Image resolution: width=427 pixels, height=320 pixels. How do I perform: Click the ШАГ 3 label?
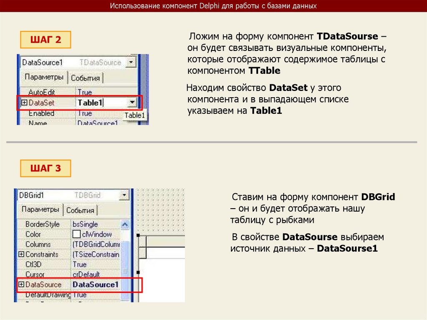point(45,169)
